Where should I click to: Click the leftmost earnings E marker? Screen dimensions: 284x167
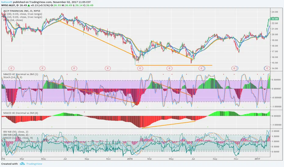coord(11,68)
